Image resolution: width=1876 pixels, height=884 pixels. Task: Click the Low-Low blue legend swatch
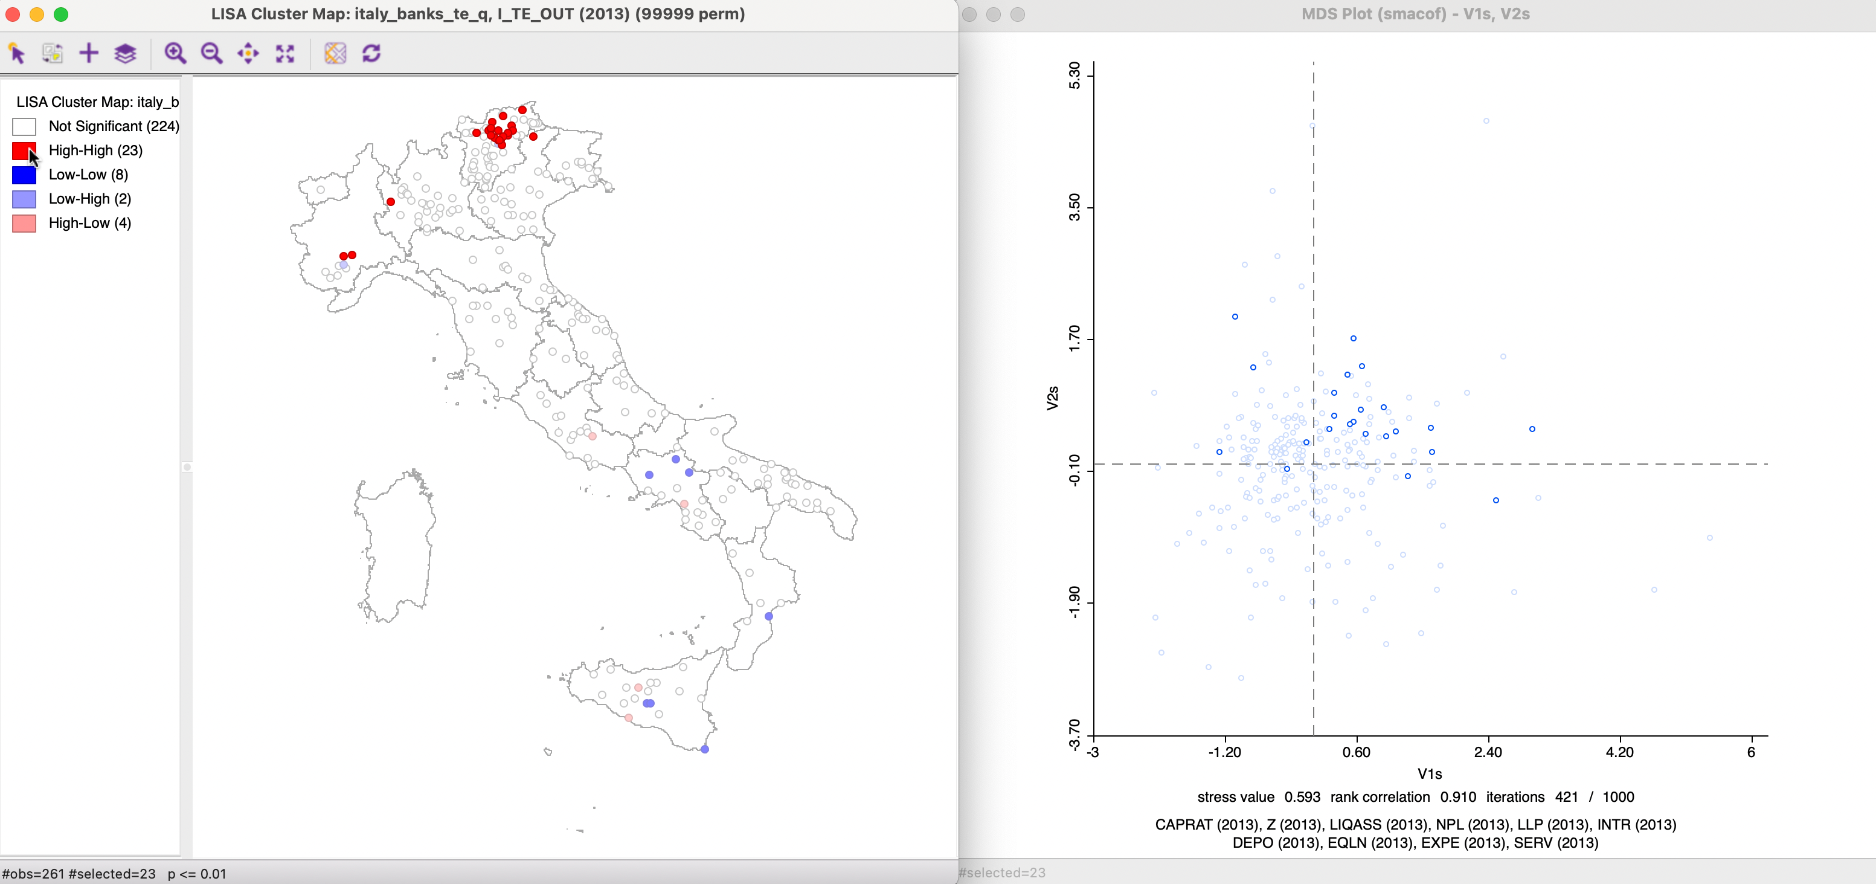click(x=24, y=175)
